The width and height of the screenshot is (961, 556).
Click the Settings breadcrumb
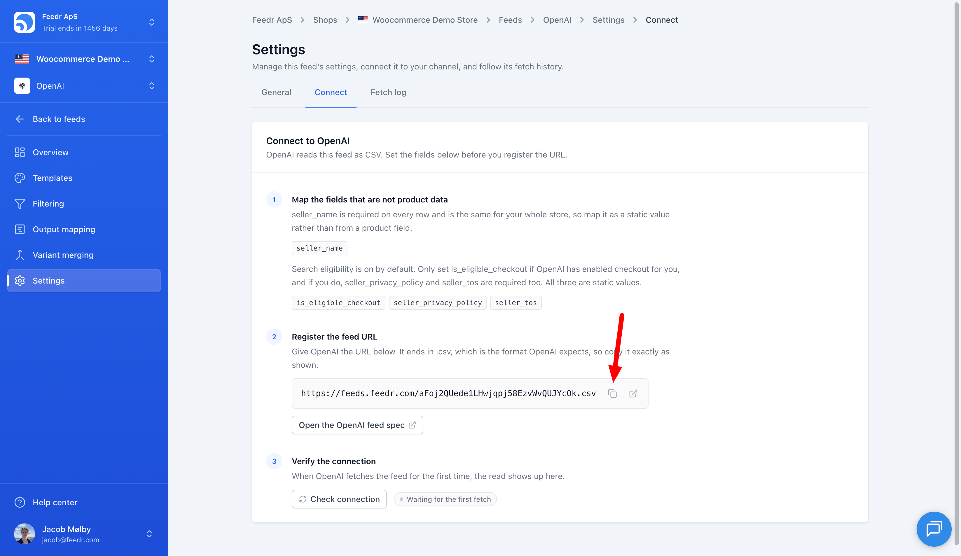tap(608, 20)
